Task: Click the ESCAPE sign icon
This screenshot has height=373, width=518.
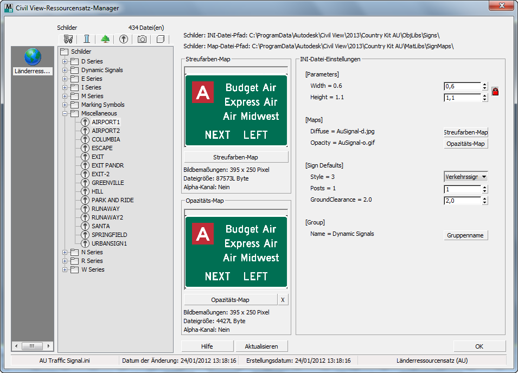Action: click(x=85, y=148)
